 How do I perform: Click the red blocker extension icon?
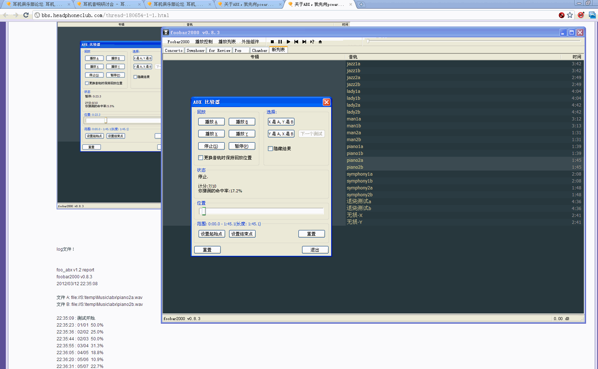point(562,15)
